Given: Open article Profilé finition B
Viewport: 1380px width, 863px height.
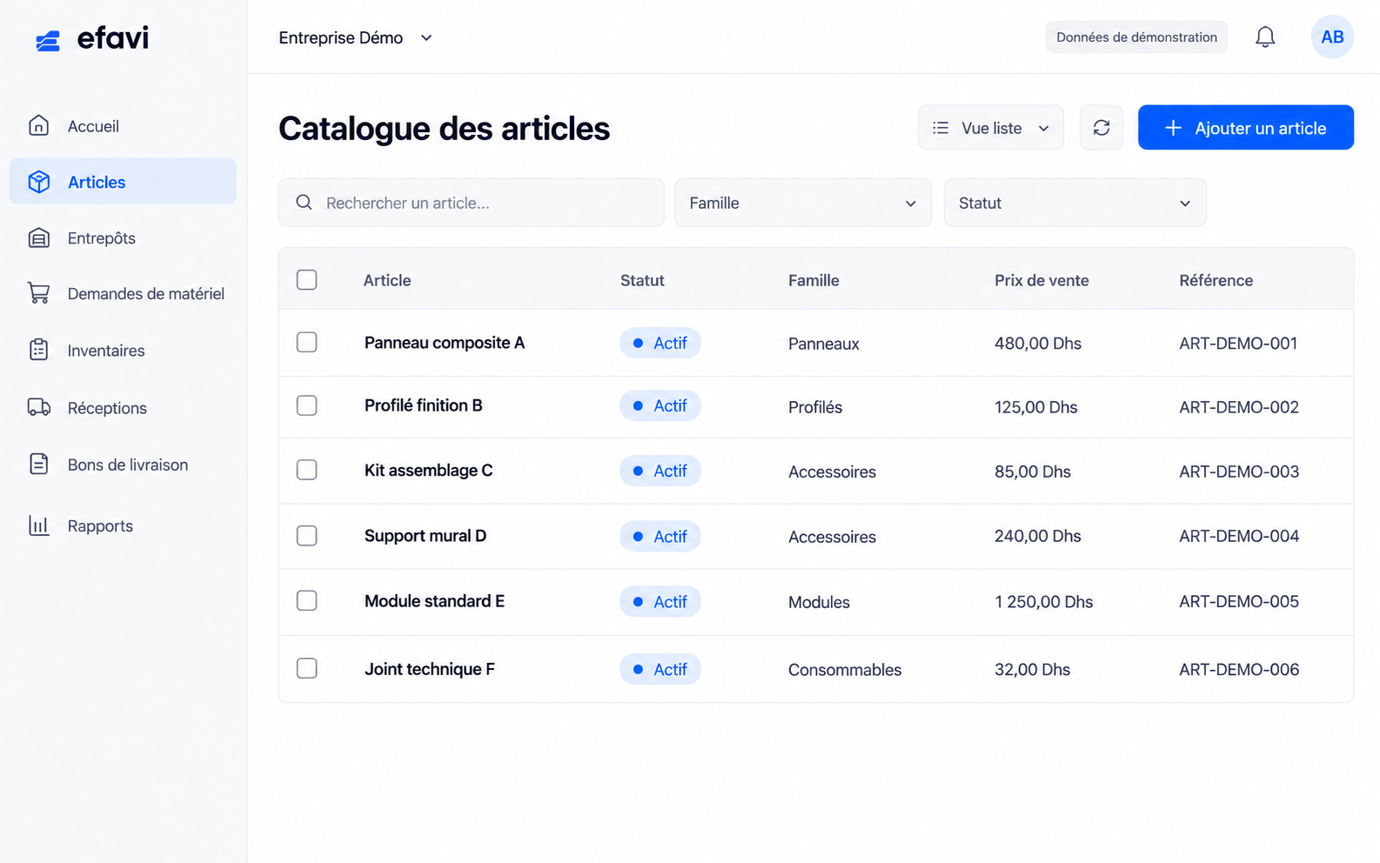Looking at the screenshot, I should [423, 405].
